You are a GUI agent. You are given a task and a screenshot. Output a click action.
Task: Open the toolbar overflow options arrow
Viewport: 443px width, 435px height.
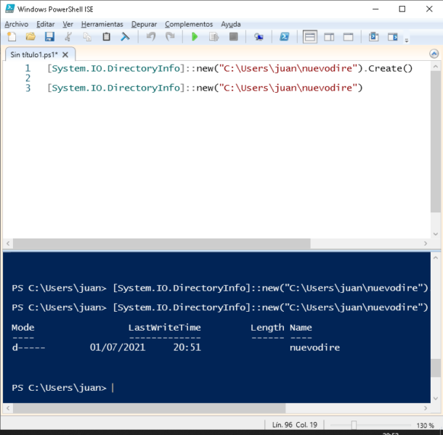coord(407,41)
